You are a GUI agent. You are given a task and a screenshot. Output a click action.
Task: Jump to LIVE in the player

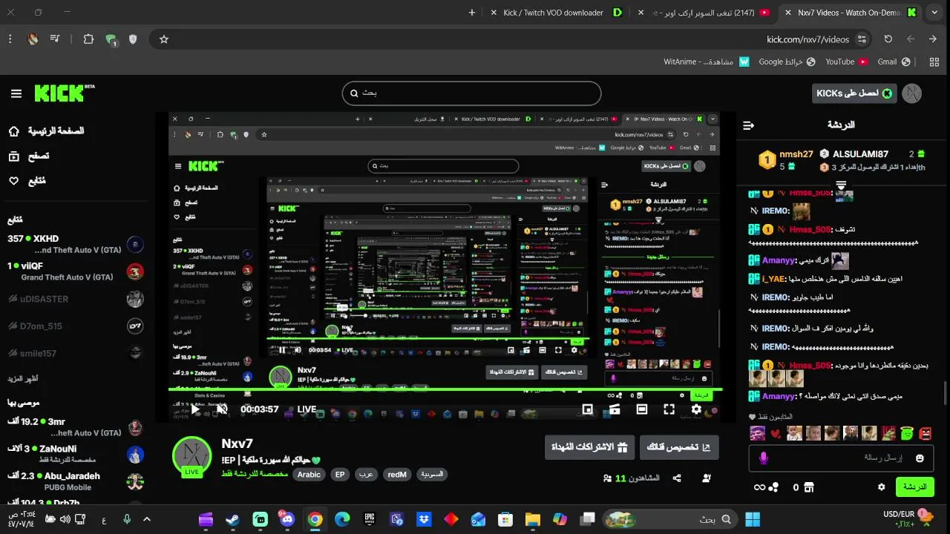click(307, 409)
